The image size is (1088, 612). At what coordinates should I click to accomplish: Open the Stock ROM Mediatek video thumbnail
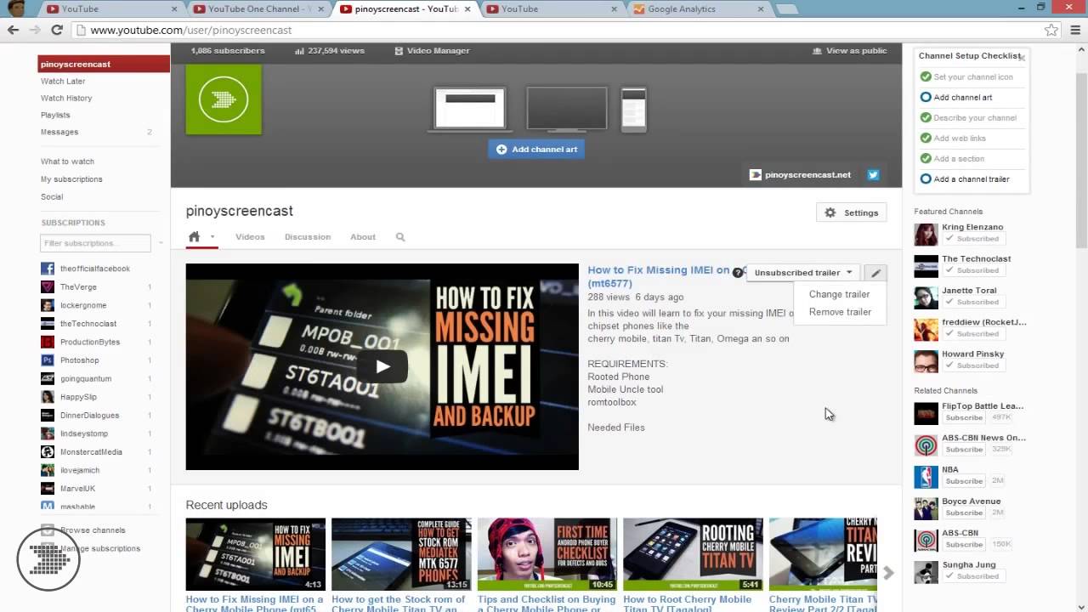[x=401, y=554]
